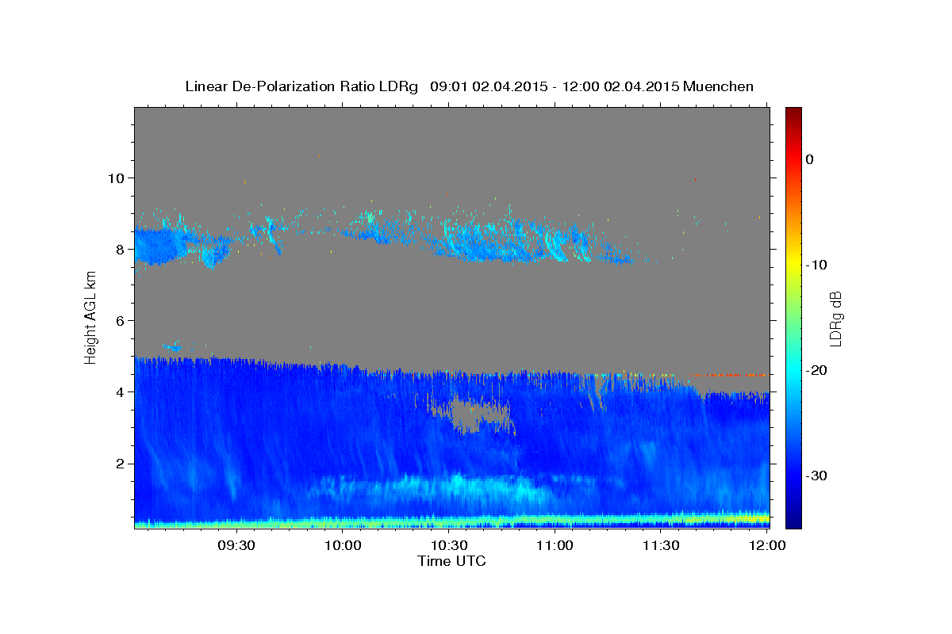Click the 09:30 time tick label
The width and height of the screenshot is (952, 634).
click(236, 545)
